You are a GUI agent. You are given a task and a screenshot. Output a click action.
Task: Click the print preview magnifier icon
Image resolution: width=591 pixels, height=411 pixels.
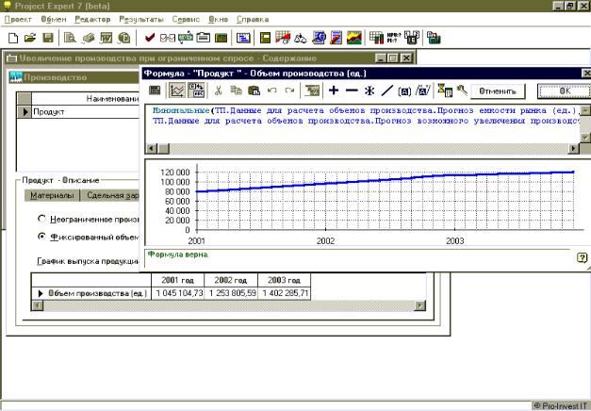(70, 38)
